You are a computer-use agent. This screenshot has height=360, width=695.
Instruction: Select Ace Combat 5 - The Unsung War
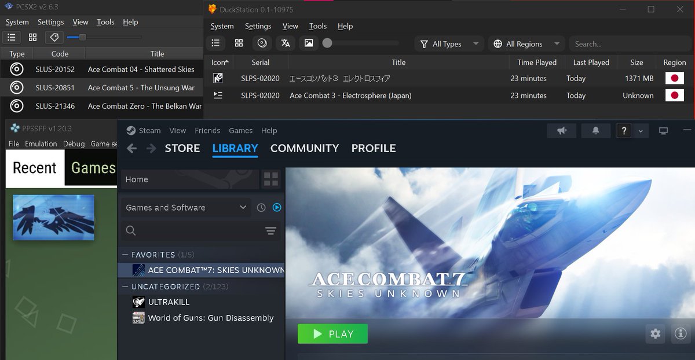[x=101, y=88]
